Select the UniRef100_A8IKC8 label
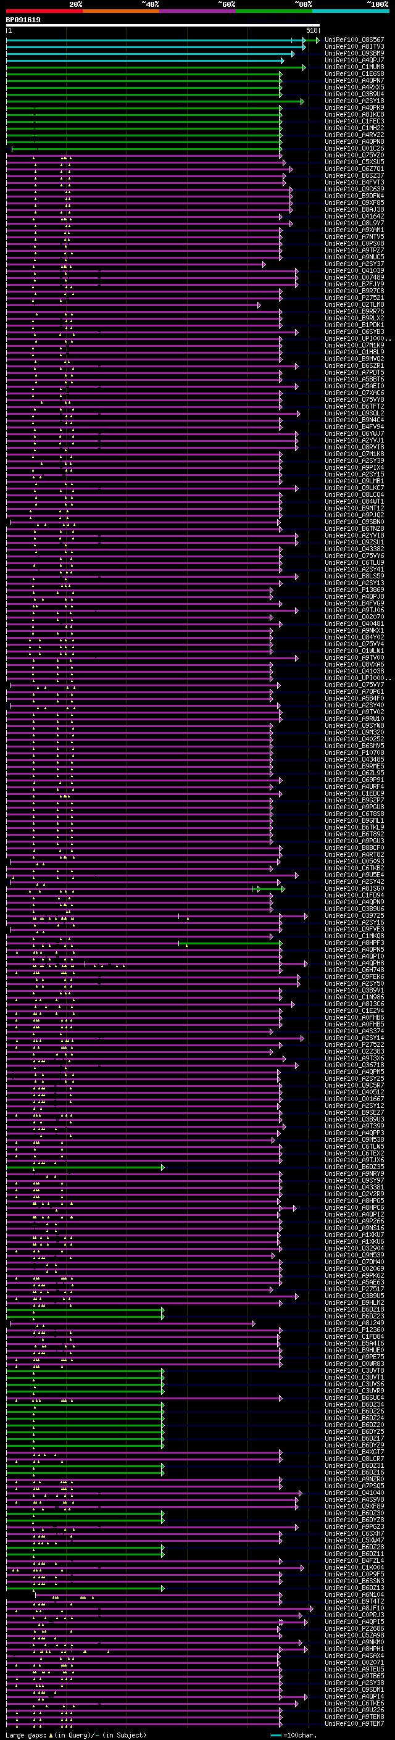The image size is (395, 1740). click(354, 114)
